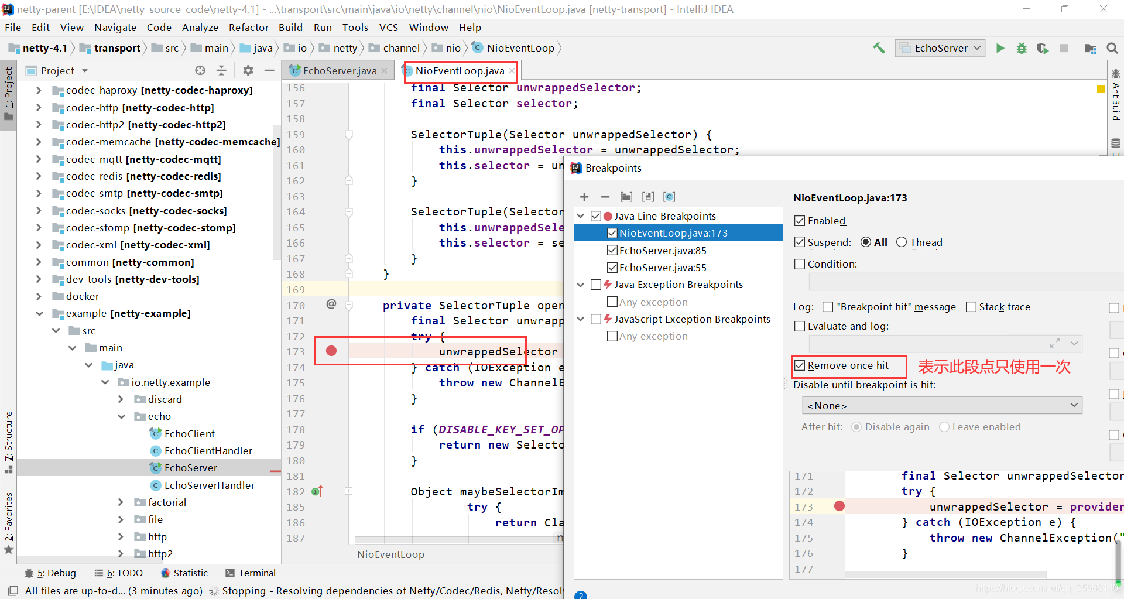This screenshot has width=1124, height=599.
Task: Open the Refactor menu
Action: click(x=248, y=28)
